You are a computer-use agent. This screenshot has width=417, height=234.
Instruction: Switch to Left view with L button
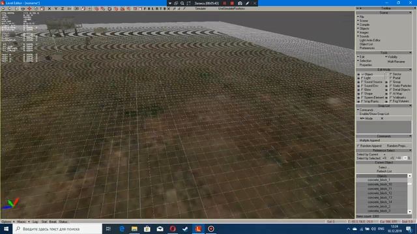[x=152, y=8]
